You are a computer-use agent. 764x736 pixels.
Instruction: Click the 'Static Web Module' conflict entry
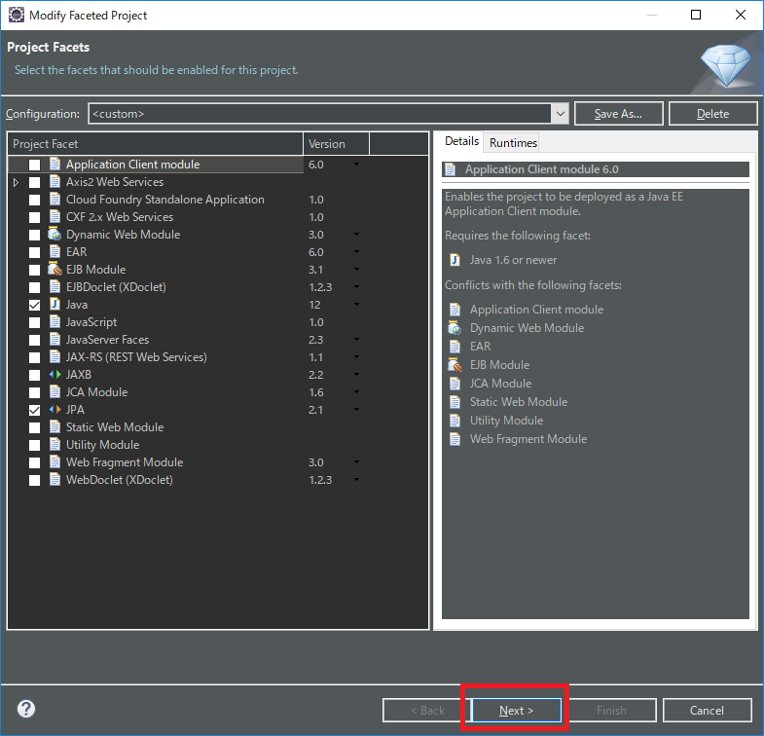click(x=519, y=402)
